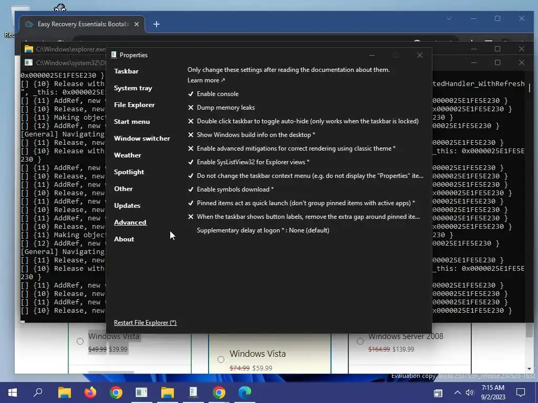Close the Properties window

click(420, 55)
